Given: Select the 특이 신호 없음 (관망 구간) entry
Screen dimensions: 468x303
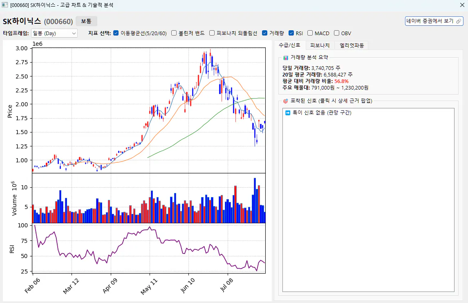Looking at the screenshot, I should coord(368,112).
